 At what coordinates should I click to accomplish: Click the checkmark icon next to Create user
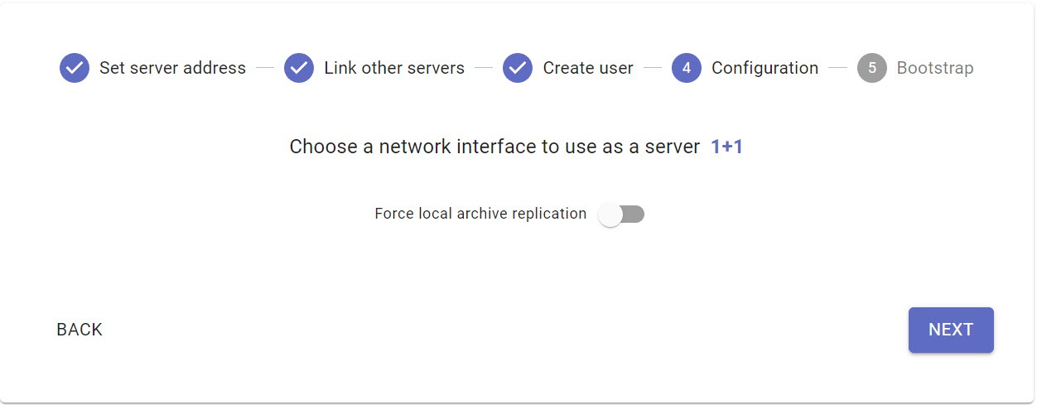coord(518,68)
